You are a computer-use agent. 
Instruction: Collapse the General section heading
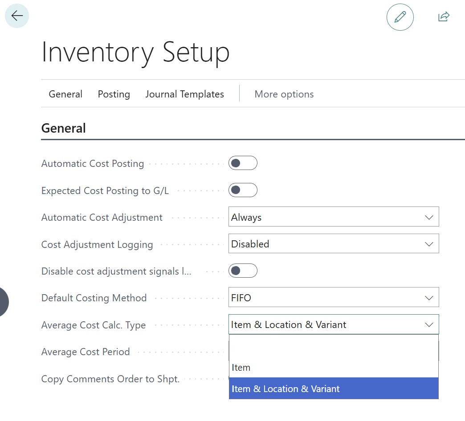pos(63,129)
